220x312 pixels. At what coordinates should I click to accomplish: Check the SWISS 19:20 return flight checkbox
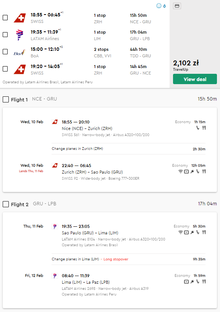pyautogui.click(x=5, y=69)
